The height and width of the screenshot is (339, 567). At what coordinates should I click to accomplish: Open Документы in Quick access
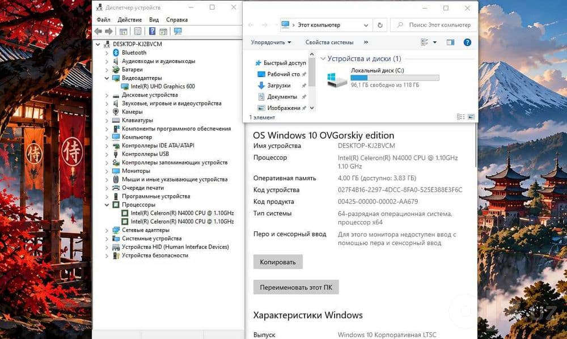(282, 97)
